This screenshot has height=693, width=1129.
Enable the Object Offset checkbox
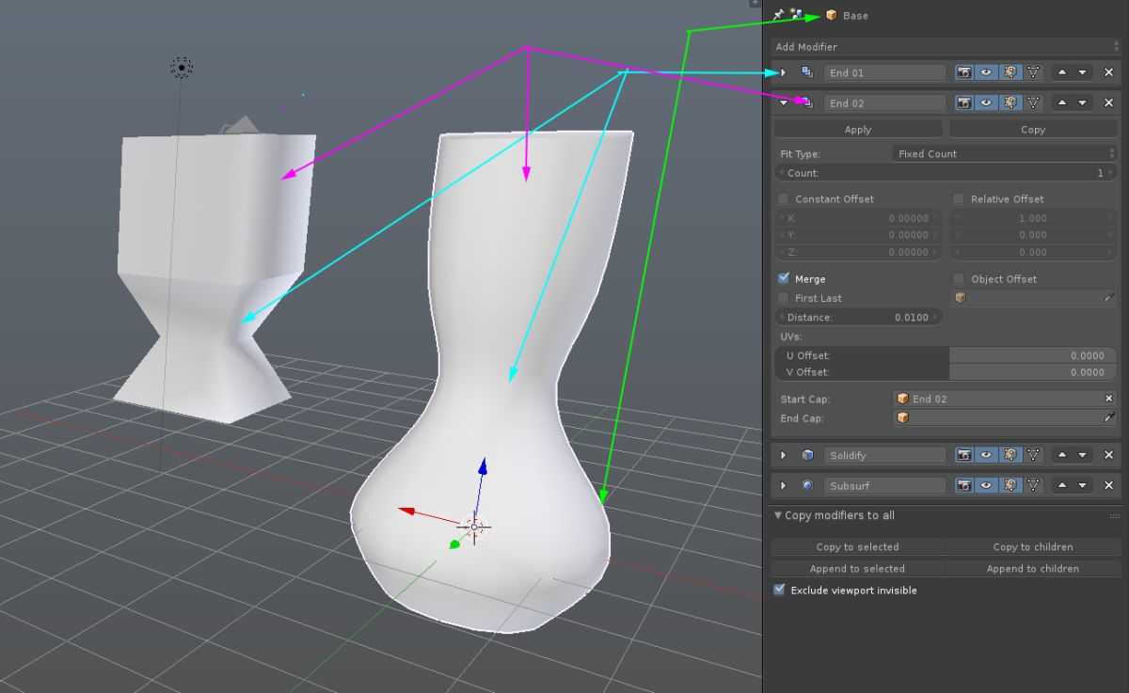click(x=959, y=278)
